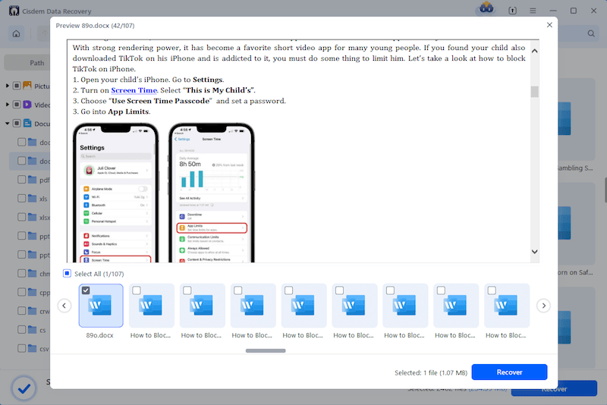Click the chm folder icon
This screenshot has width=607, height=405.
coord(33,274)
